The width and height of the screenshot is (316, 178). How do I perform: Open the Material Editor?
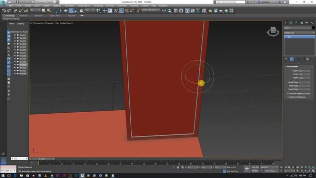pos(204,11)
